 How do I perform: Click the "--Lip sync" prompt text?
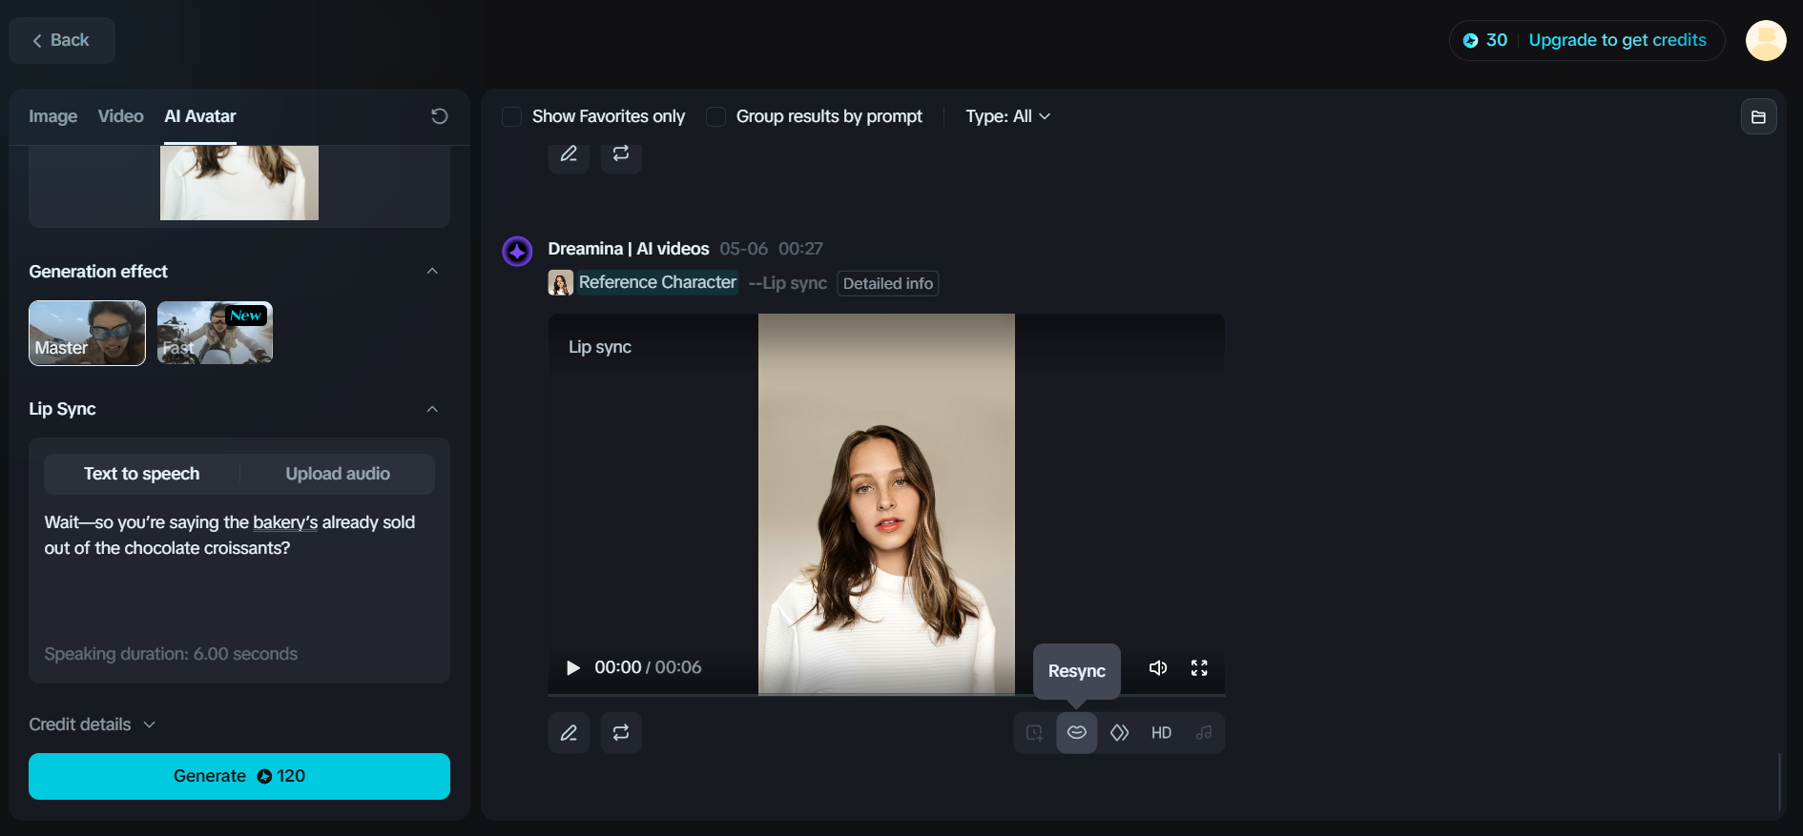tap(788, 283)
